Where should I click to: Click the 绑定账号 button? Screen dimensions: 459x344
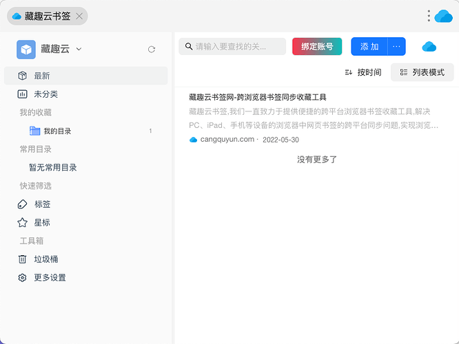coord(317,47)
